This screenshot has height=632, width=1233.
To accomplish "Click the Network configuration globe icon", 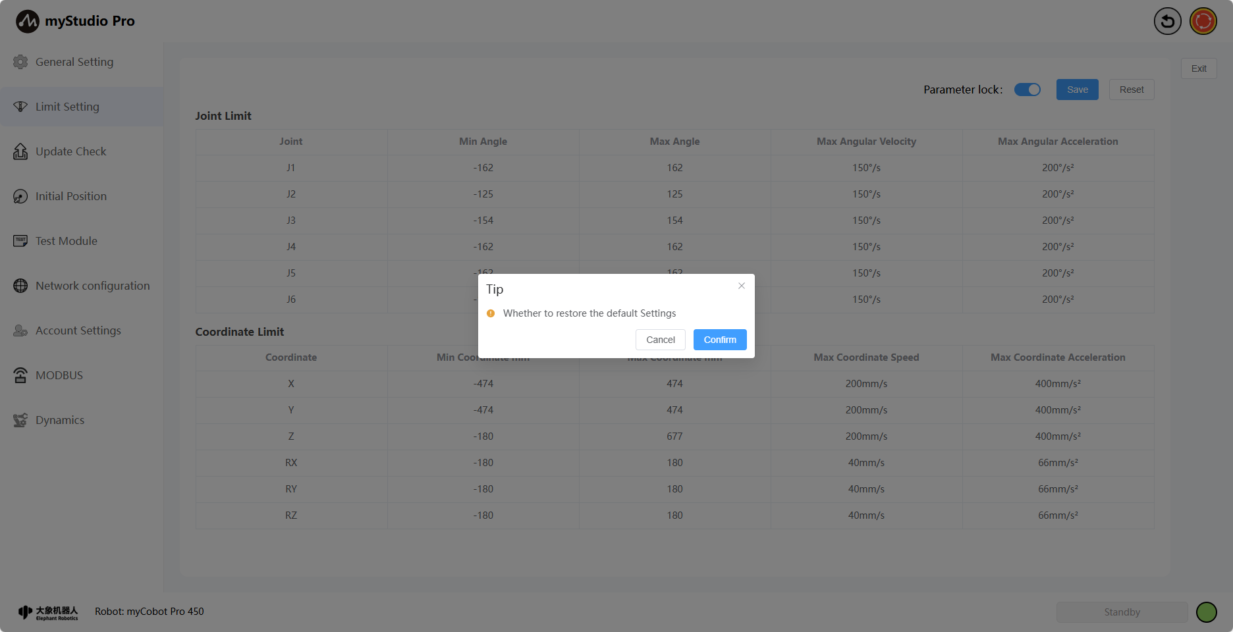I will (x=20, y=286).
